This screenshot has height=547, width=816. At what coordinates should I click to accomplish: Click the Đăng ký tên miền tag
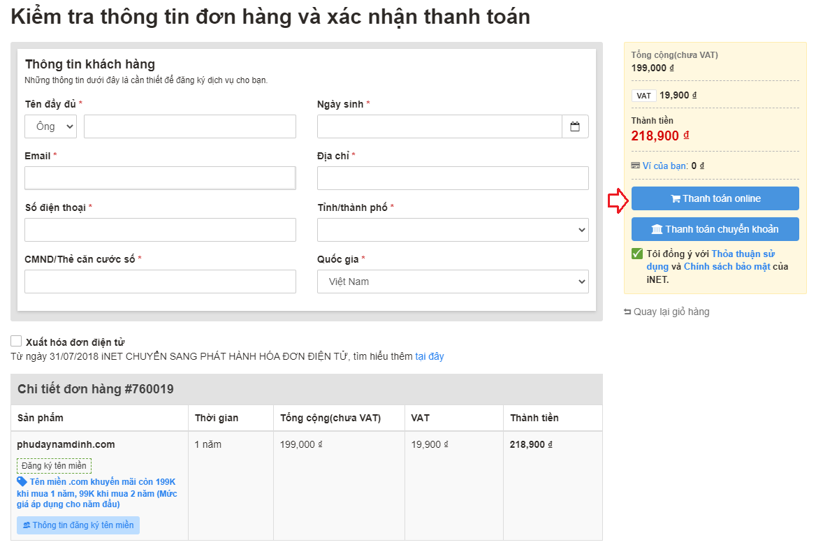click(x=54, y=466)
